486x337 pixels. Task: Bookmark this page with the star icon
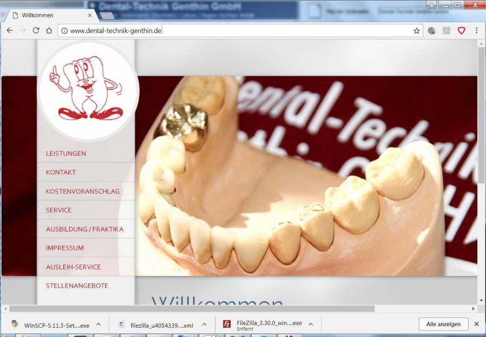point(417,31)
